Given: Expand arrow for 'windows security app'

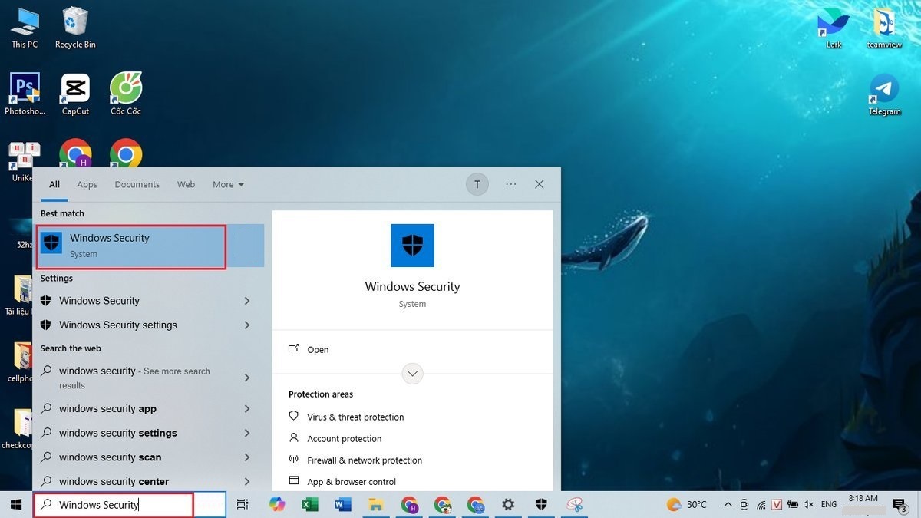Looking at the screenshot, I should 247,409.
